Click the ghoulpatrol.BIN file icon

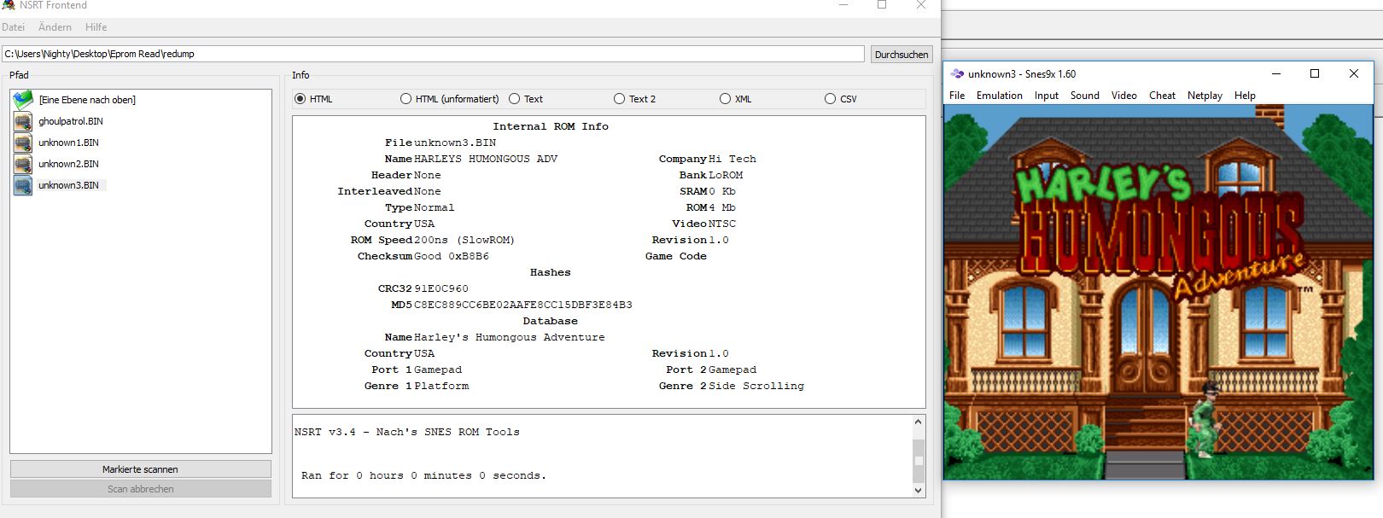point(23,121)
